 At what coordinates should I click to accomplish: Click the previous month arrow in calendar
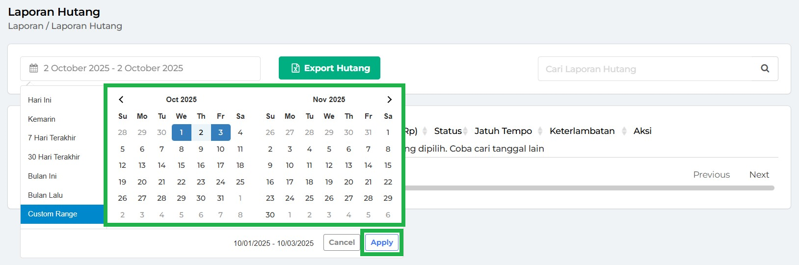point(121,100)
